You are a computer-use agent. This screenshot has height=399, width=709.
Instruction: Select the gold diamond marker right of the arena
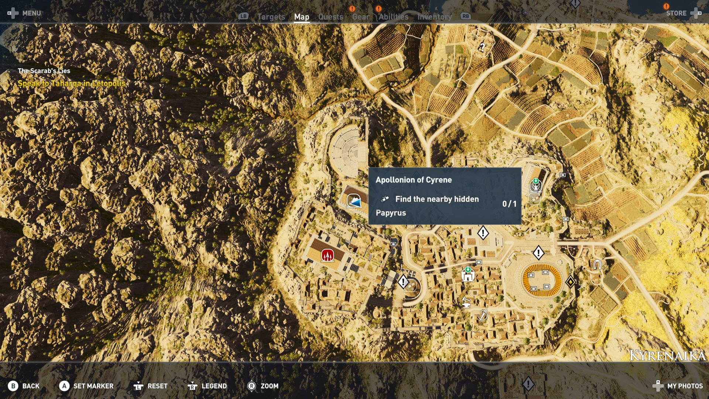point(571,282)
